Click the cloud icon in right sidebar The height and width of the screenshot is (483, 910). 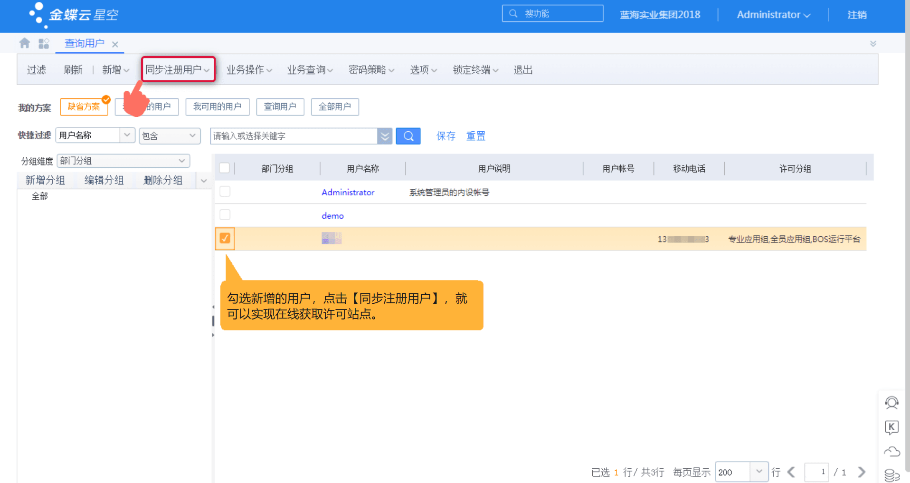[892, 451]
